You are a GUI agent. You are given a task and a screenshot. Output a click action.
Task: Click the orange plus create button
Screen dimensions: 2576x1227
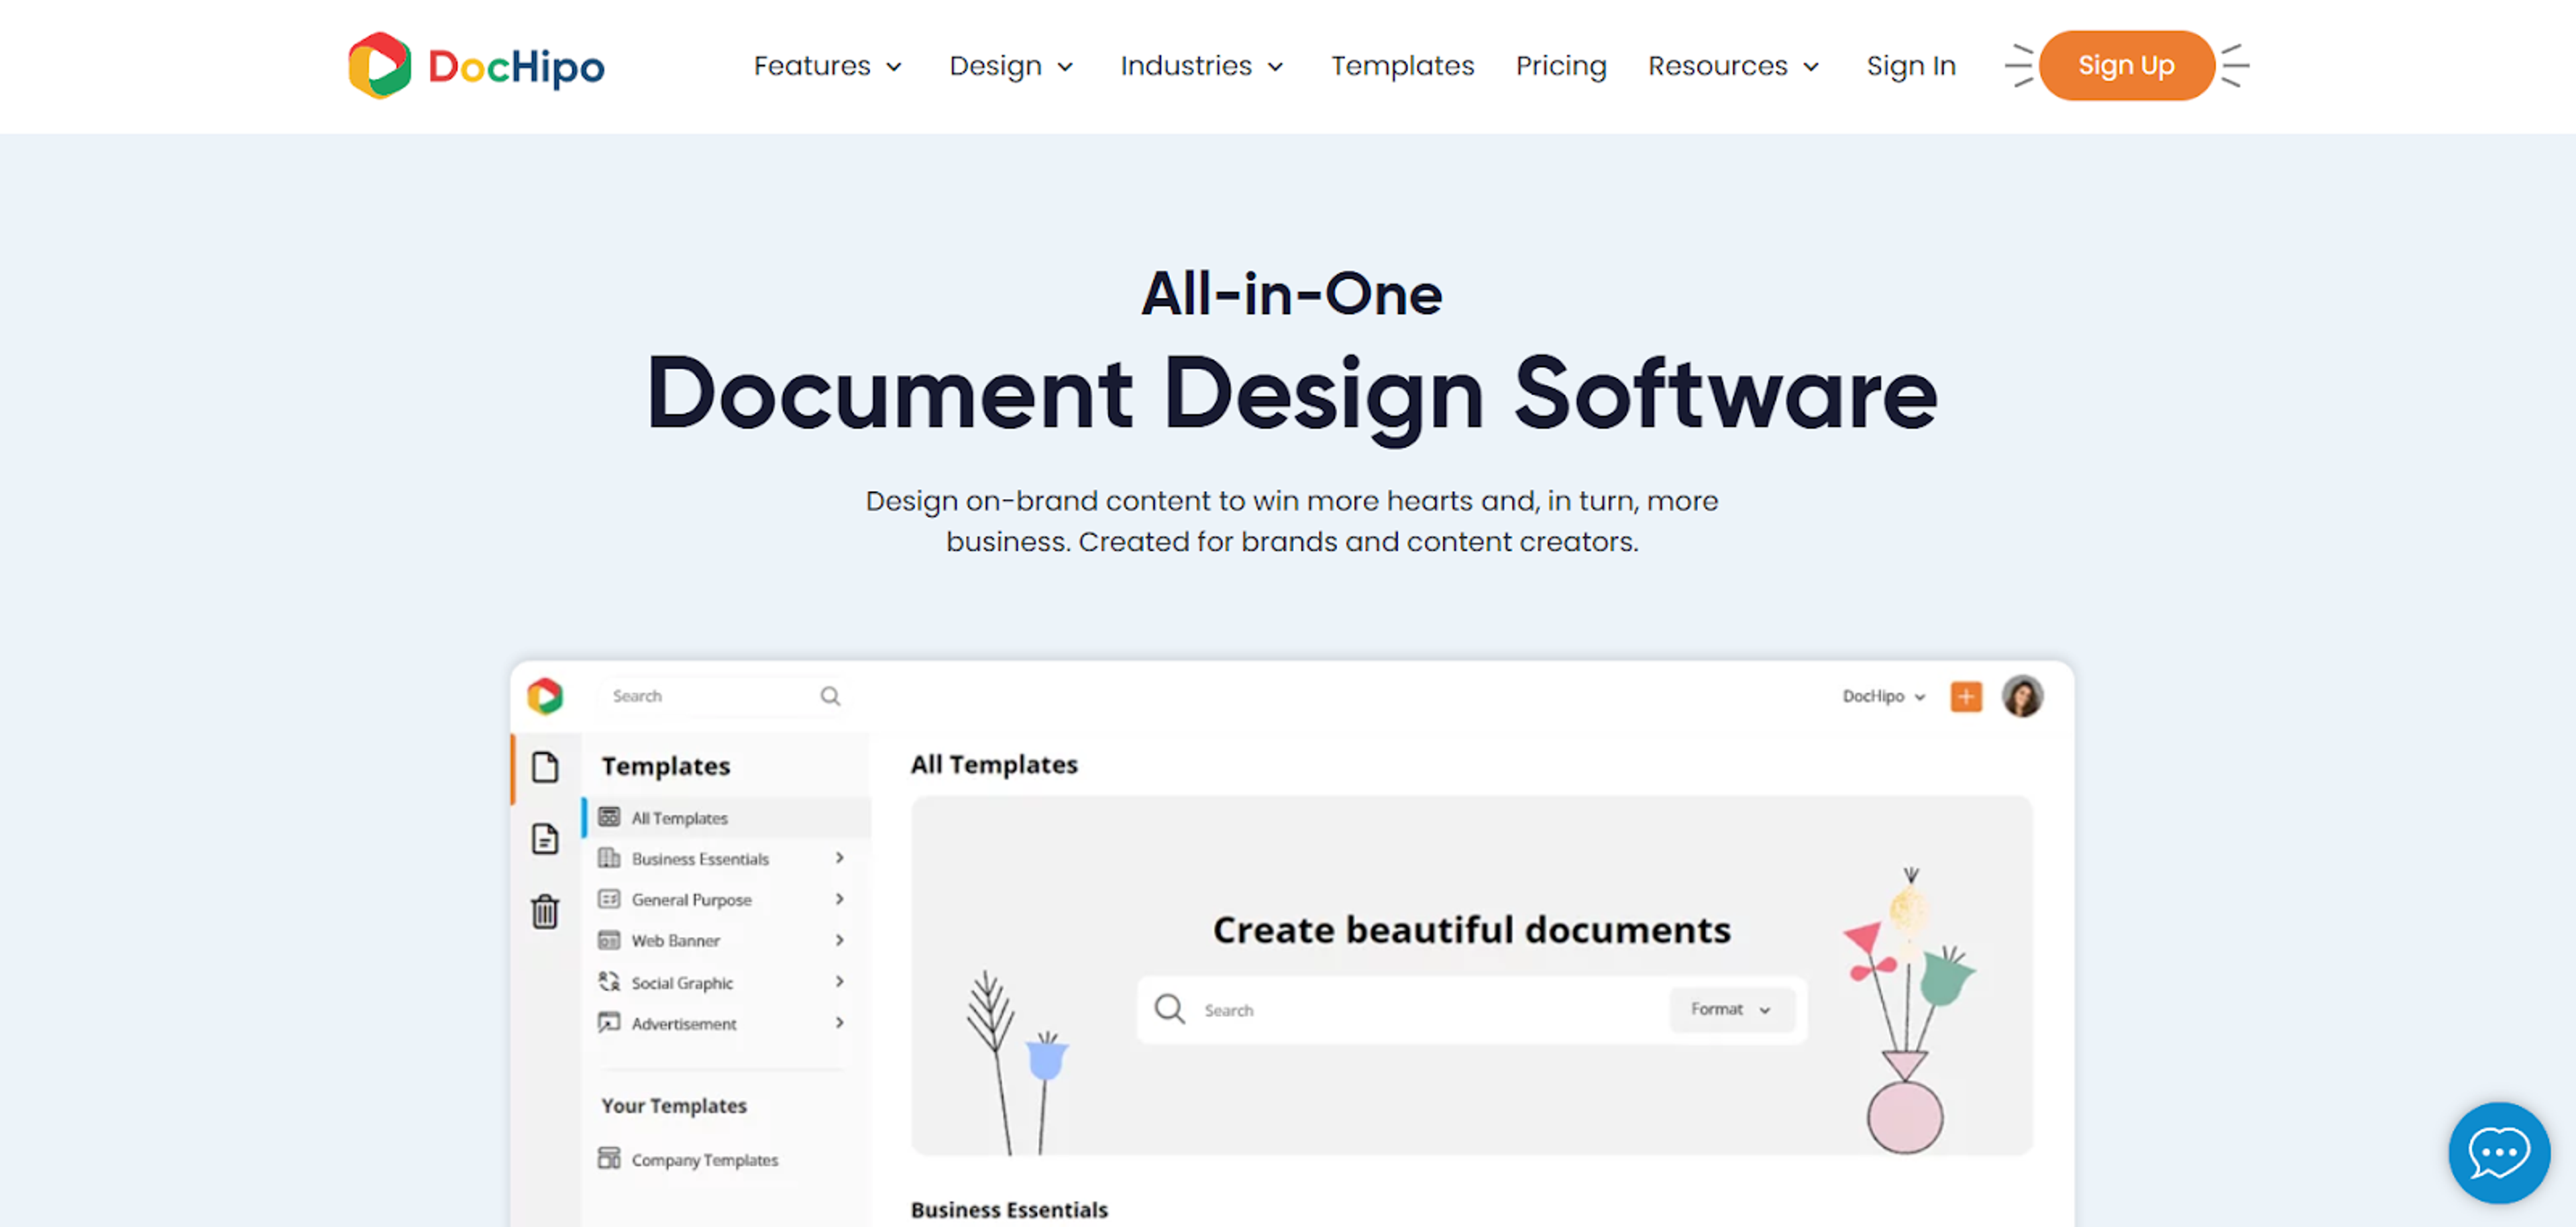coord(1965,696)
